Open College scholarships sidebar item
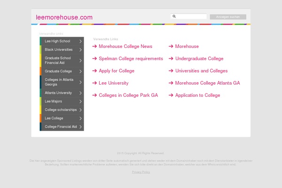 click(x=62, y=110)
